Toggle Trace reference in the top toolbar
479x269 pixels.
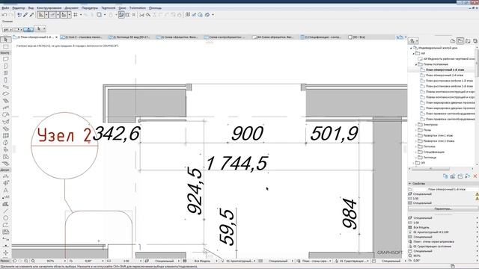coord(99,15)
